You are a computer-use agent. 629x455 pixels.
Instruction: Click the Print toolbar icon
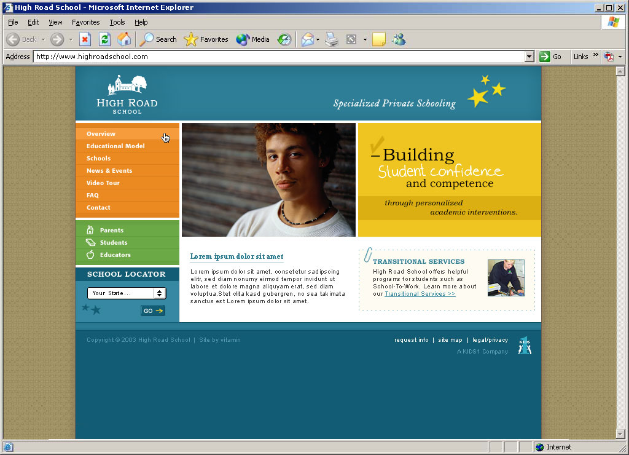point(332,39)
